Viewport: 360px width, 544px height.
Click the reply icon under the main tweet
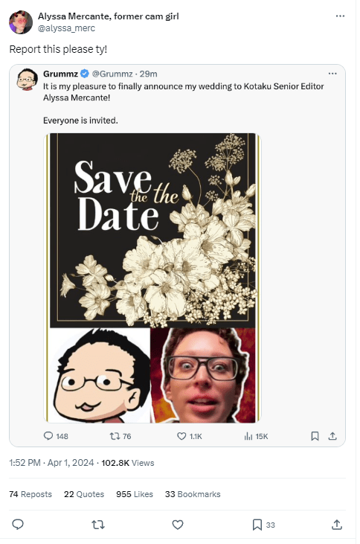pos(18,524)
